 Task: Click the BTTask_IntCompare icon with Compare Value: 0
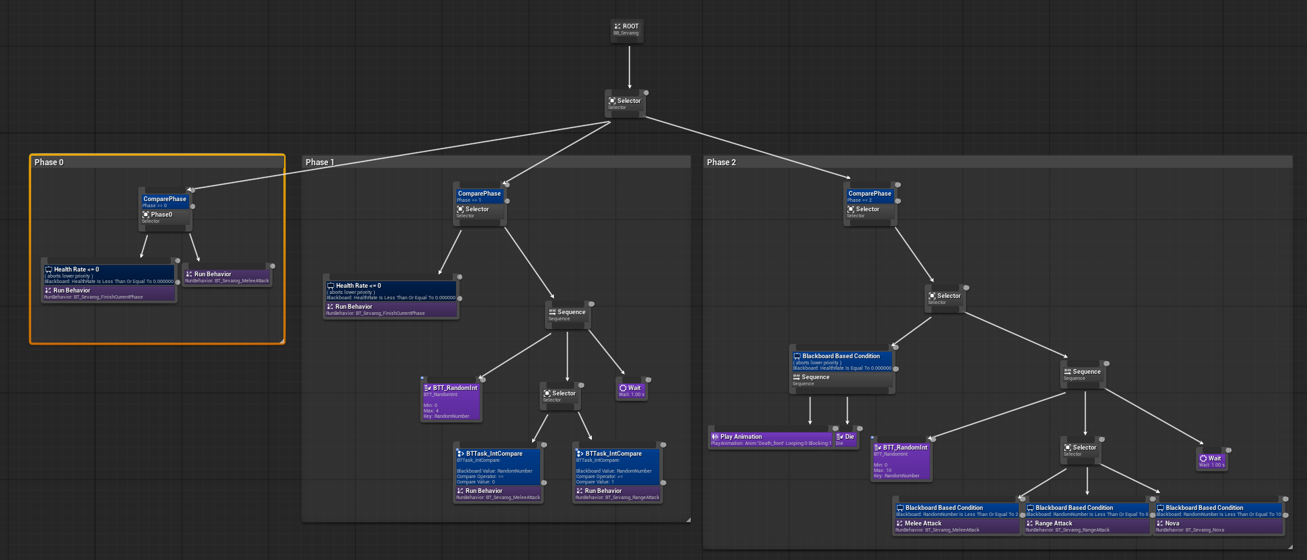(460, 454)
